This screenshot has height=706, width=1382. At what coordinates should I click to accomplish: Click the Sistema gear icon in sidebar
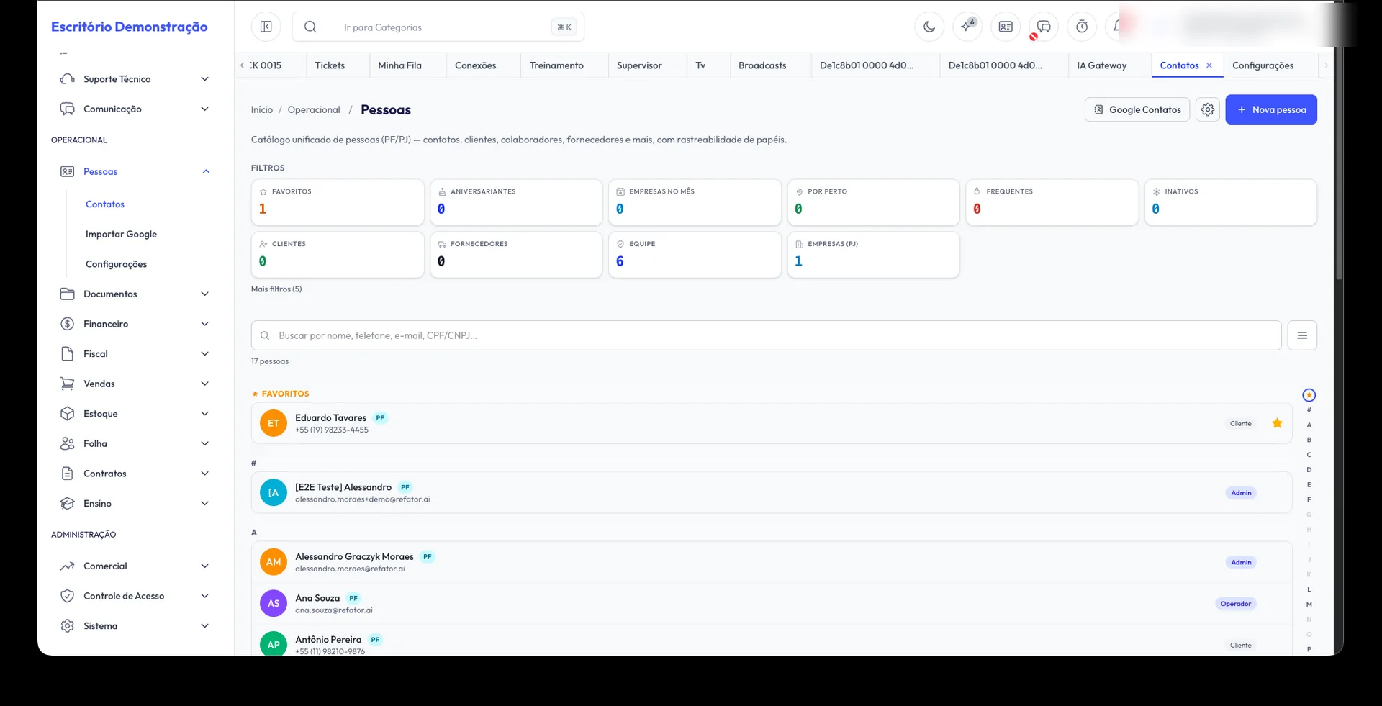click(68, 626)
